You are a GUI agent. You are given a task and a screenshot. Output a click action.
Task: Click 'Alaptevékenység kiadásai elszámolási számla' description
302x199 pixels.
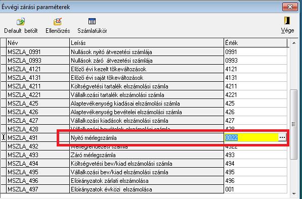coord(147,104)
